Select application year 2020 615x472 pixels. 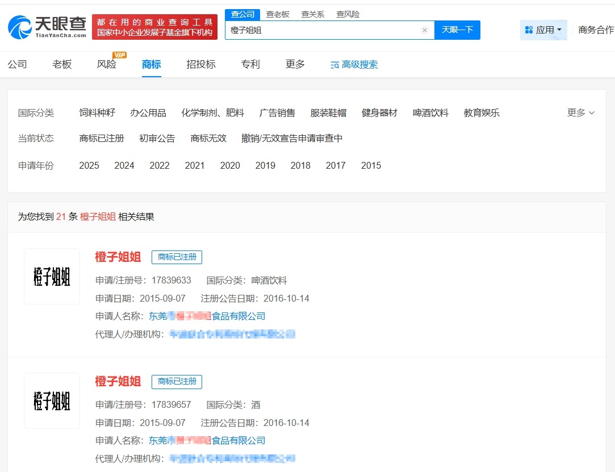230,165
